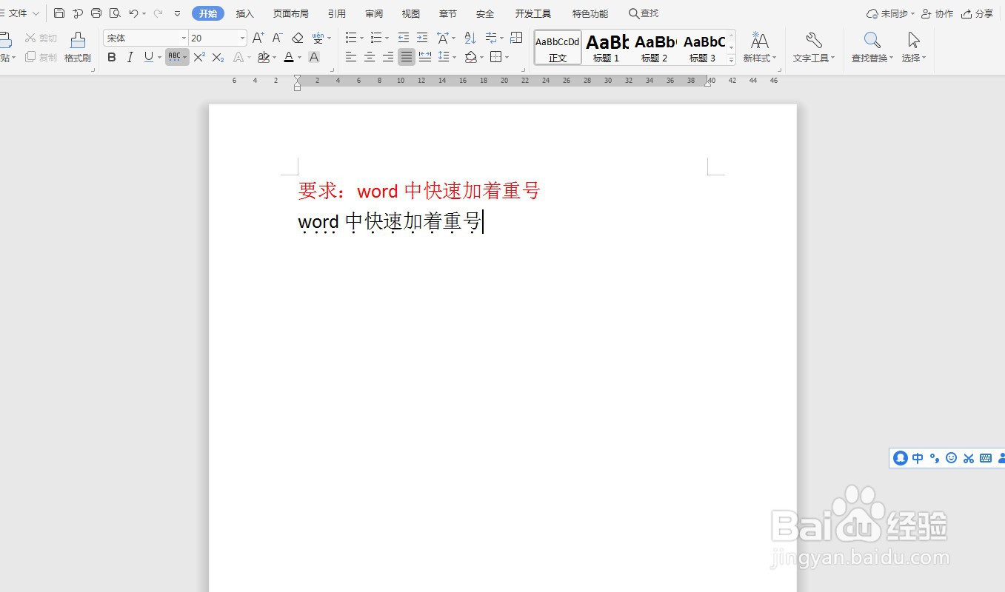Viewport: 1005px width, 592px height.
Task: Open 新样式 new style button
Action: (x=760, y=47)
